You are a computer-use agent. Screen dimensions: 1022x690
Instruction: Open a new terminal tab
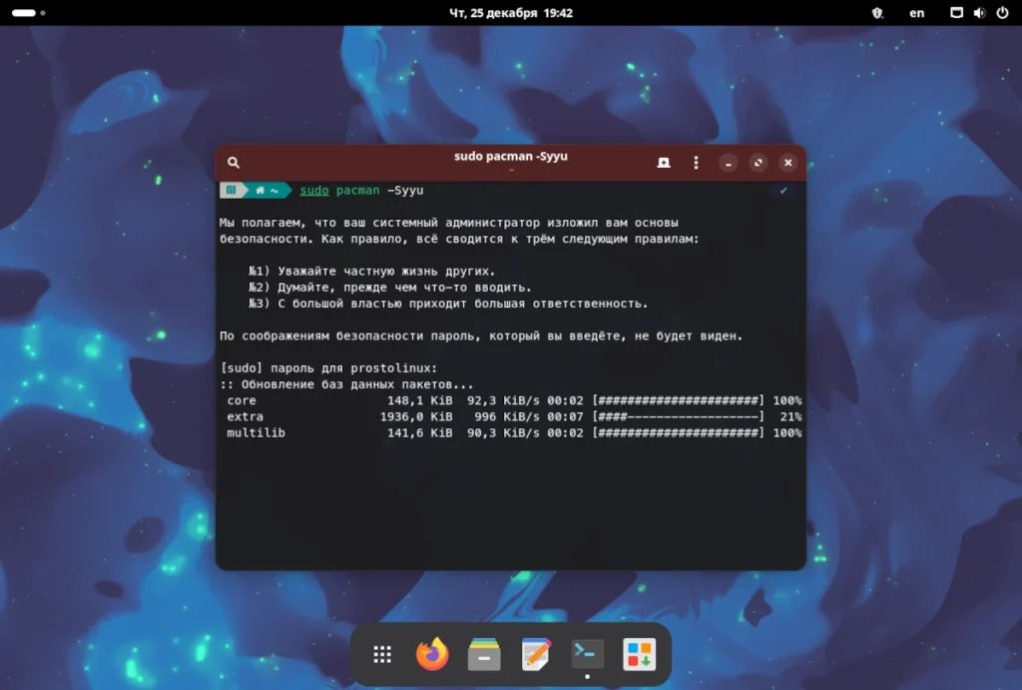point(664,163)
